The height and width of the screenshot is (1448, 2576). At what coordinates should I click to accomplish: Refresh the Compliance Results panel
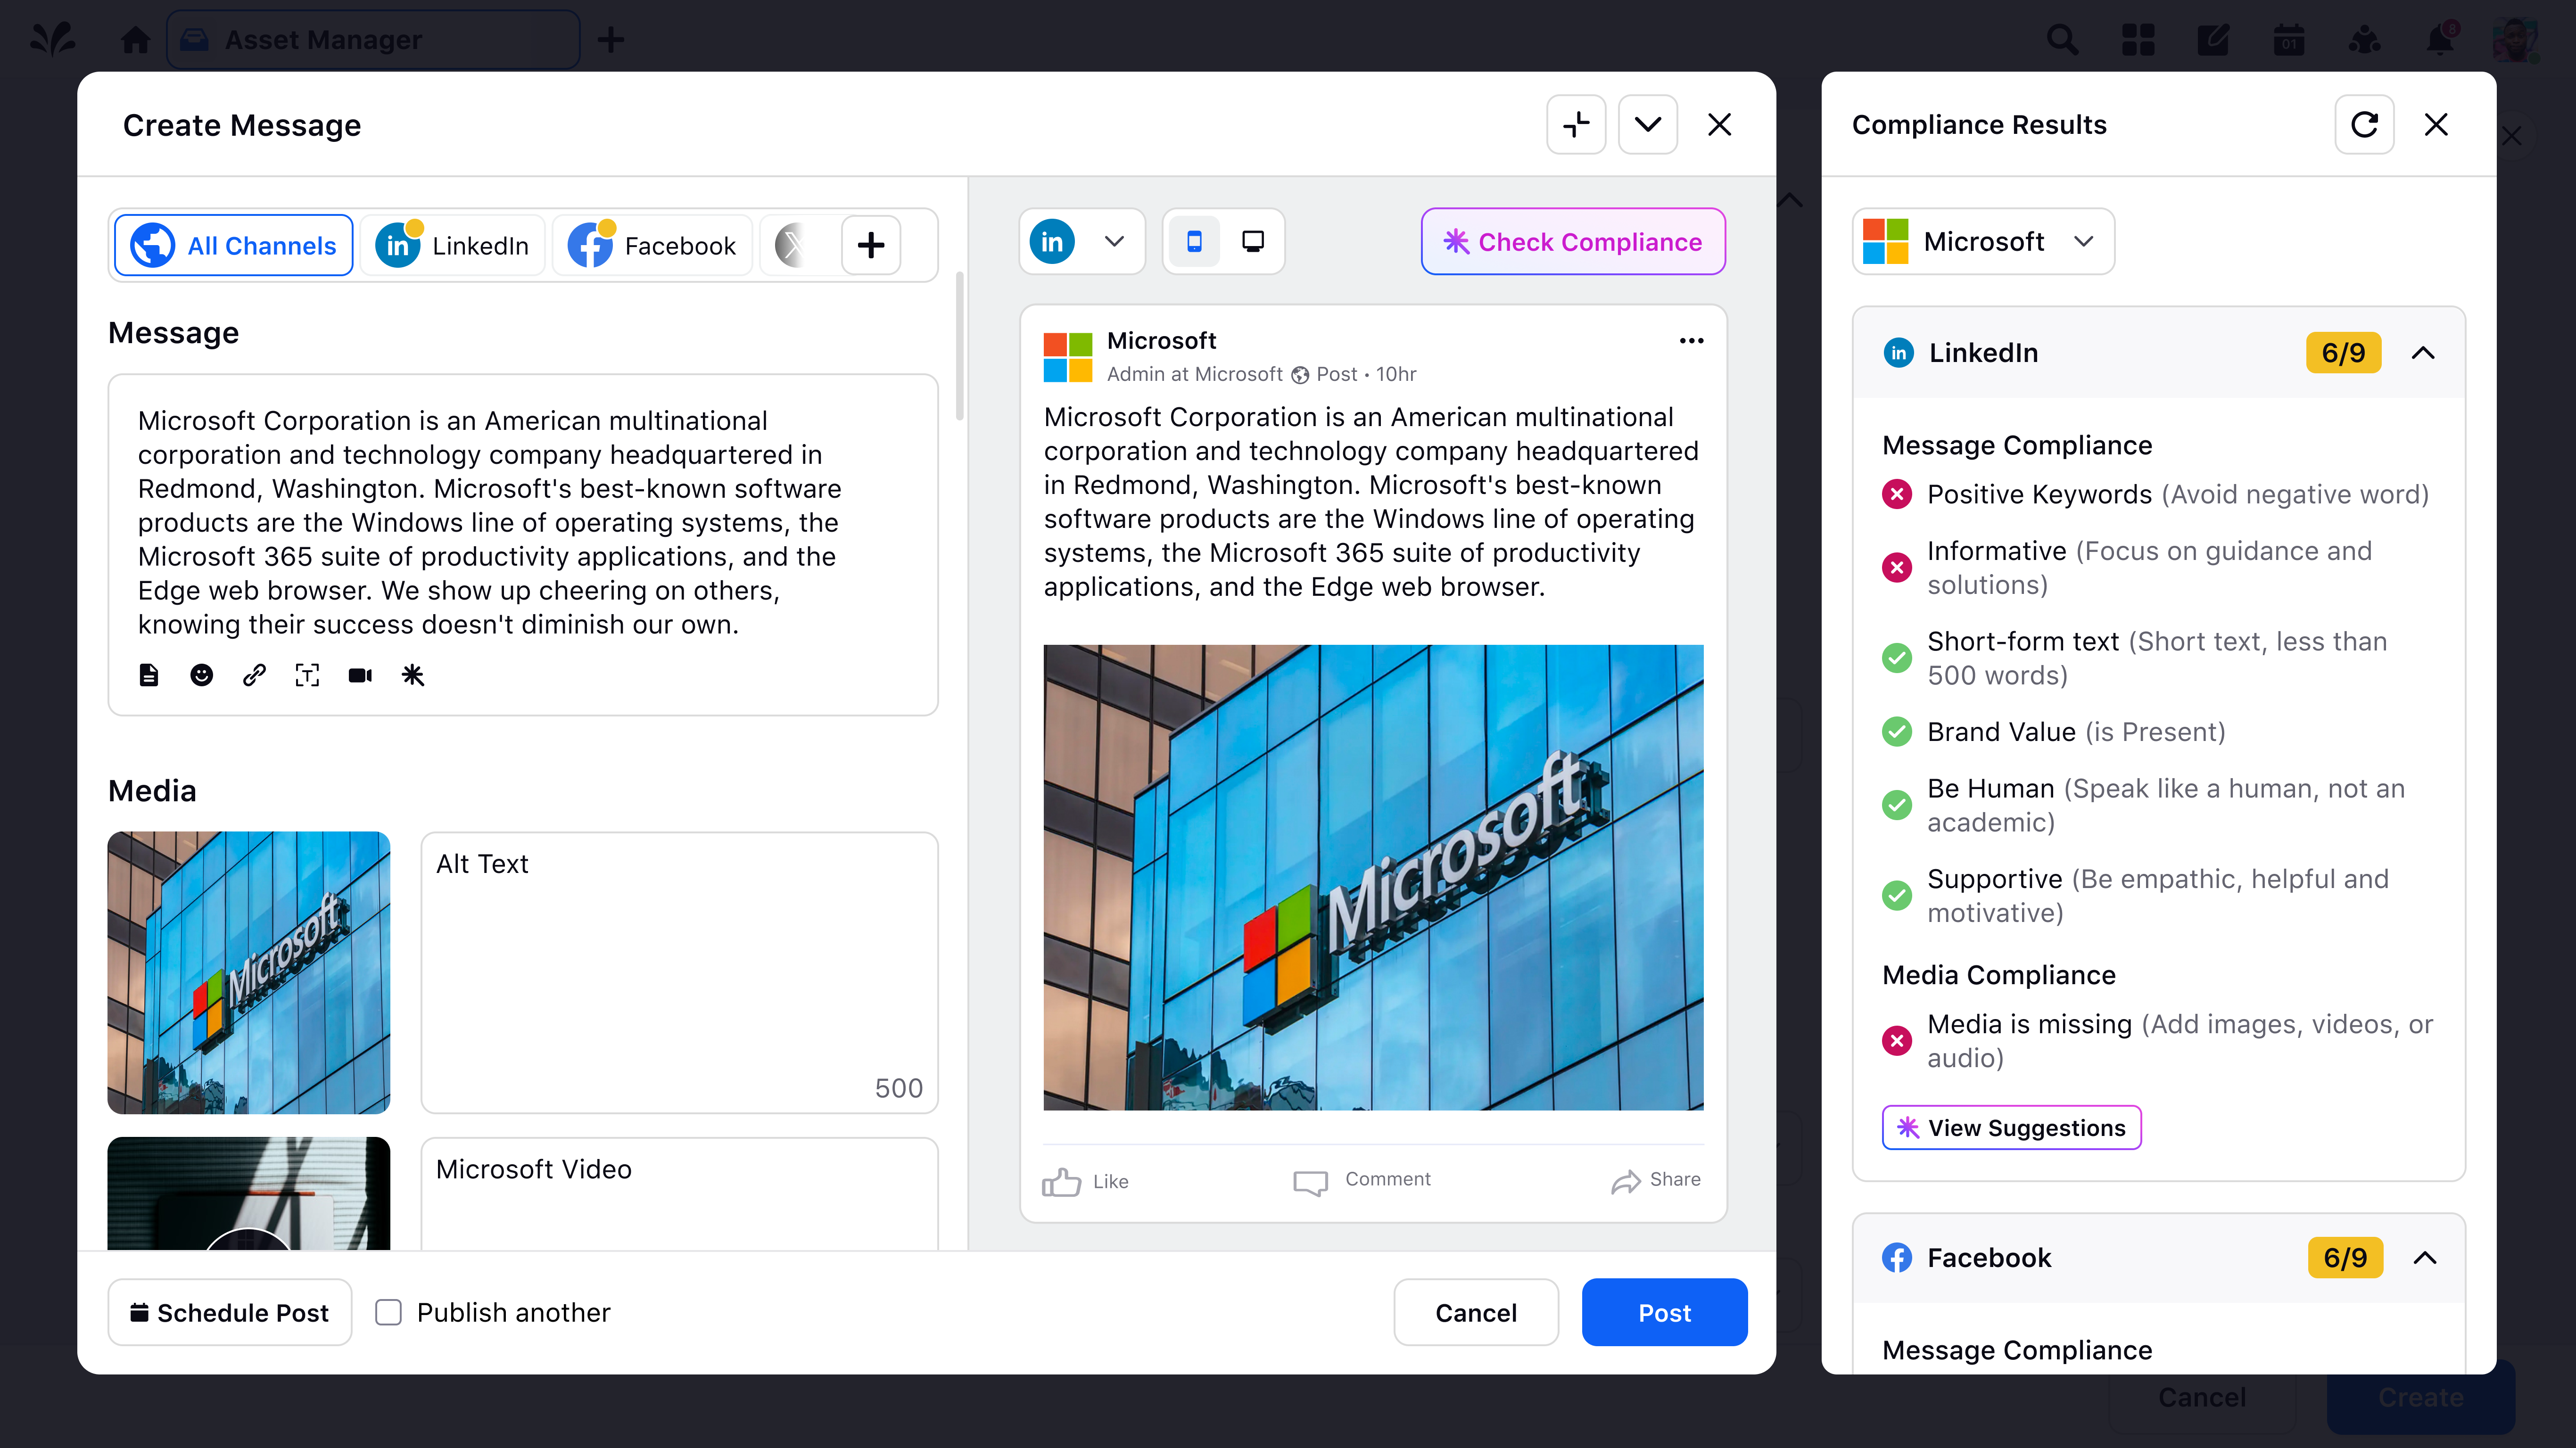(2364, 125)
